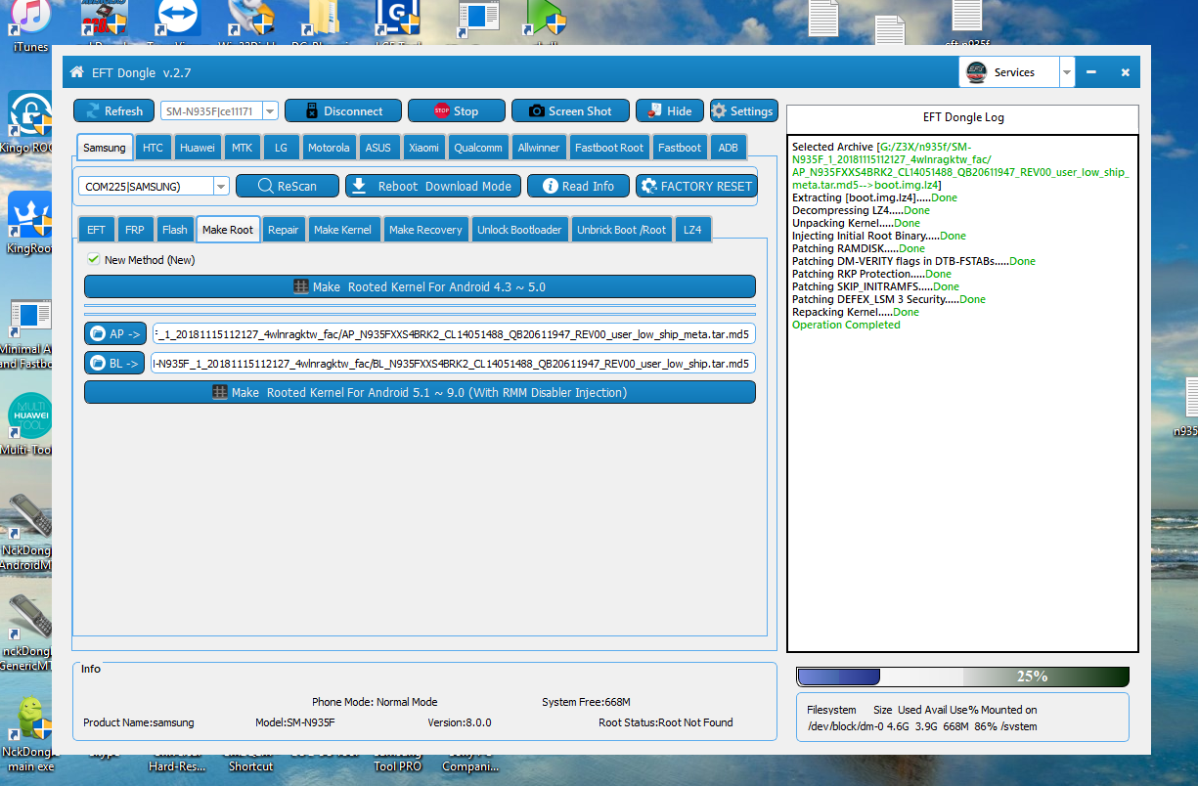The height and width of the screenshot is (786, 1198).
Task: Open Settings with the gear icon
Action: (743, 110)
